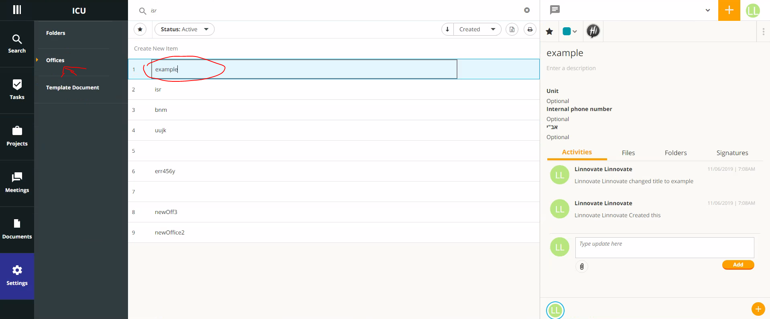Click the ICU header title
Viewport: 770px width, 319px height.
(x=79, y=11)
